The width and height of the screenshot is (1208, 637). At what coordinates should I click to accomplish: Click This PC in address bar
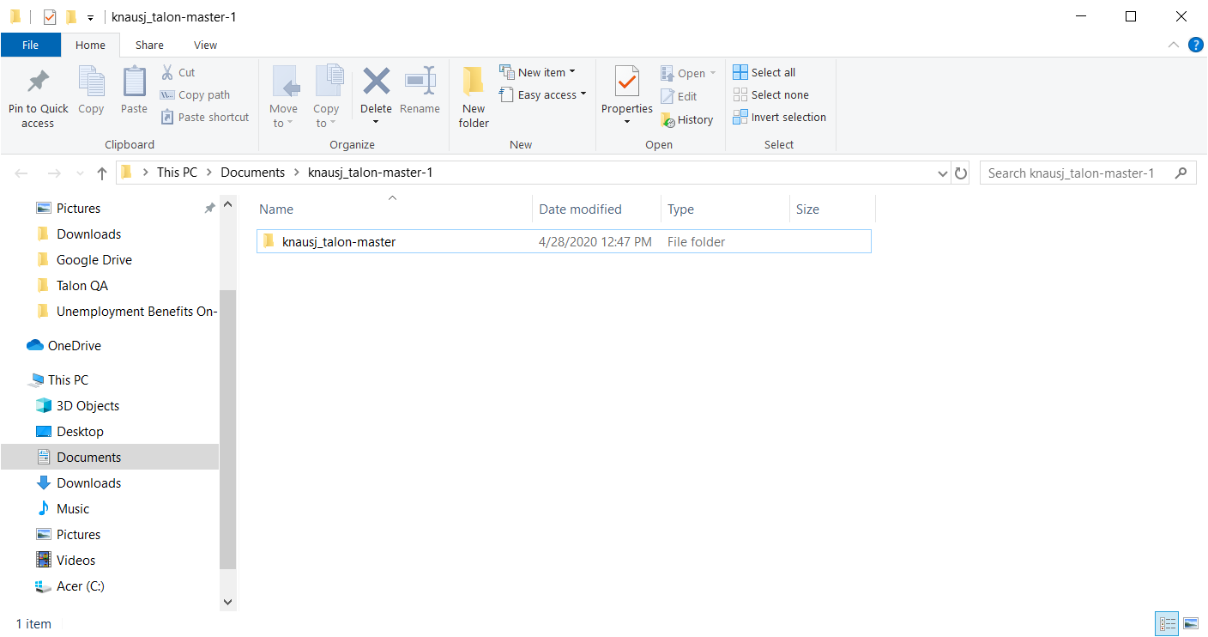[177, 173]
